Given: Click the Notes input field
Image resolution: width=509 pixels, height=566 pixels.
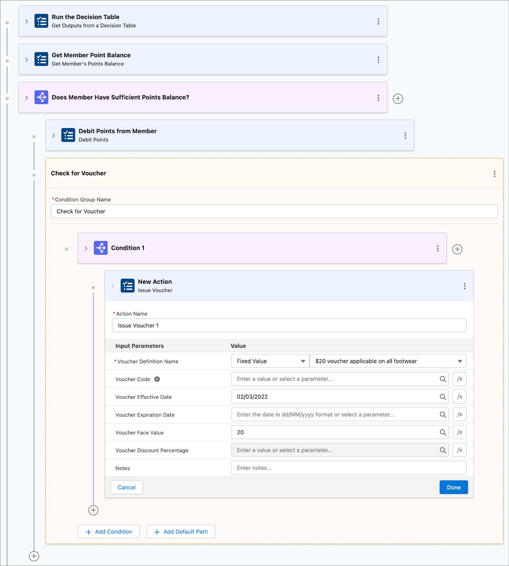Looking at the screenshot, I should (x=349, y=468).
